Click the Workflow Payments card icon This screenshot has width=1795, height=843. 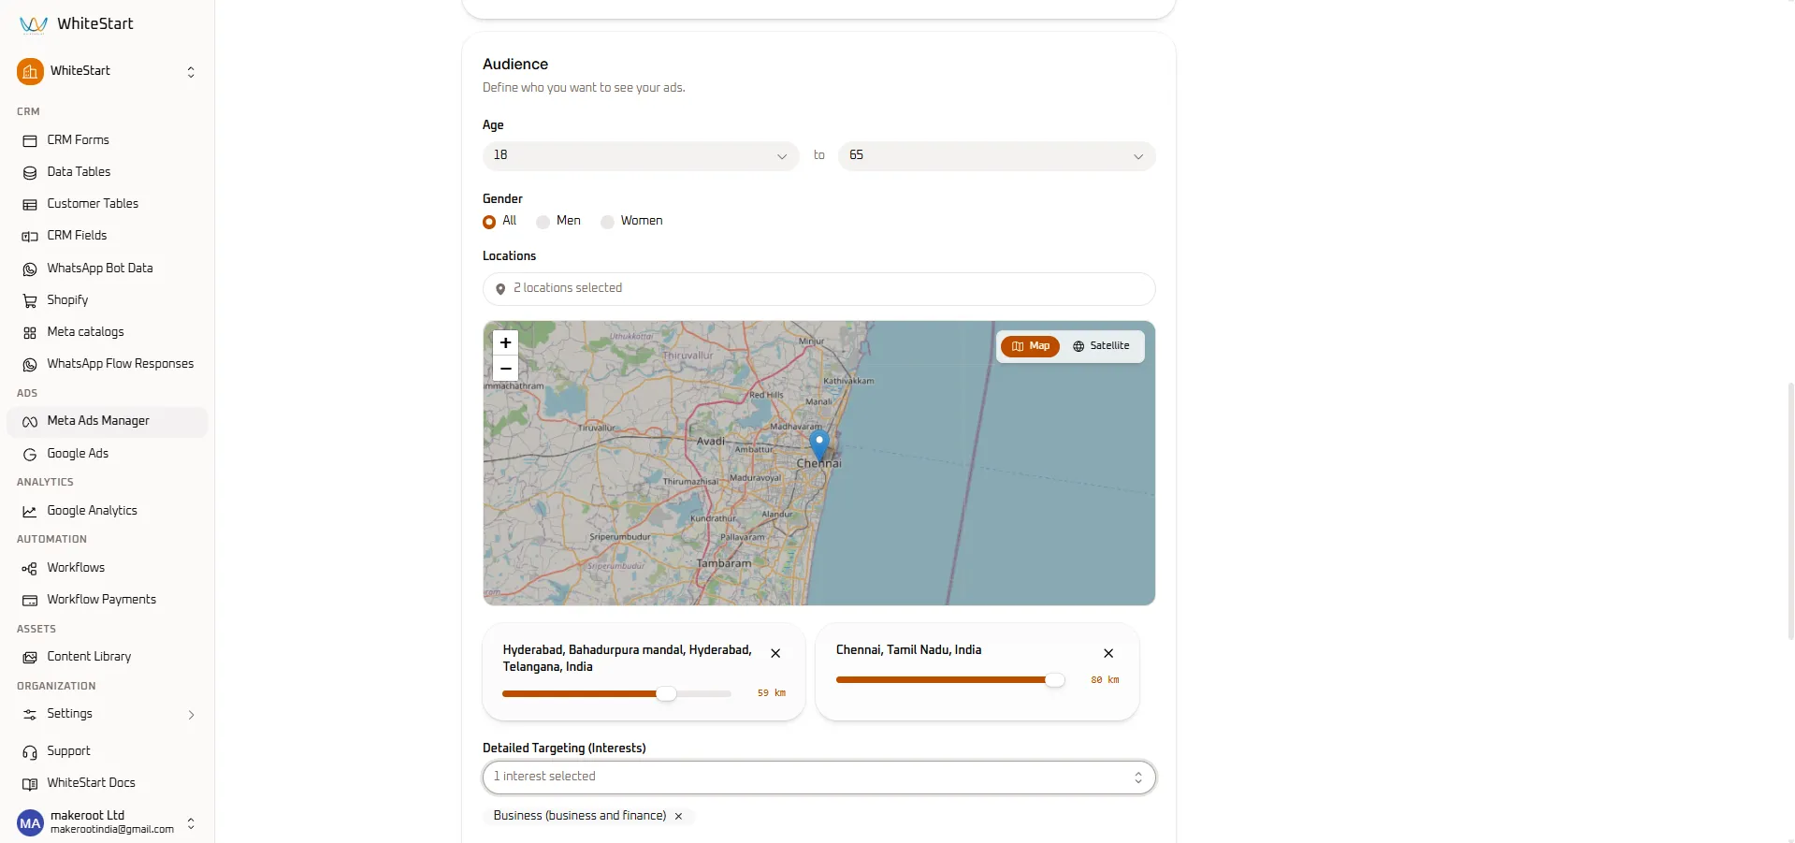[x=30, y=600]
